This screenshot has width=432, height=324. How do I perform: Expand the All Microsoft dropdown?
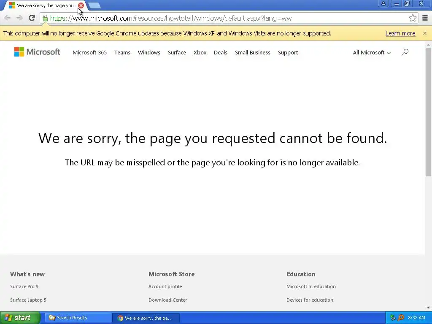tap(372, 53)
